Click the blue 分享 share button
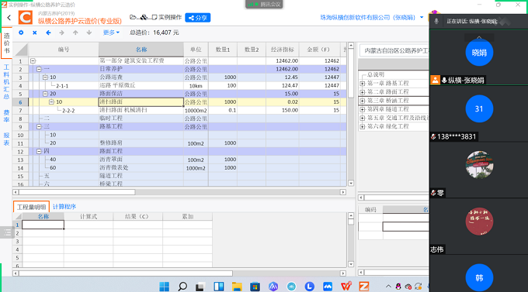The width and height of the screenshot is (528, 292). (x=198, y=18)
